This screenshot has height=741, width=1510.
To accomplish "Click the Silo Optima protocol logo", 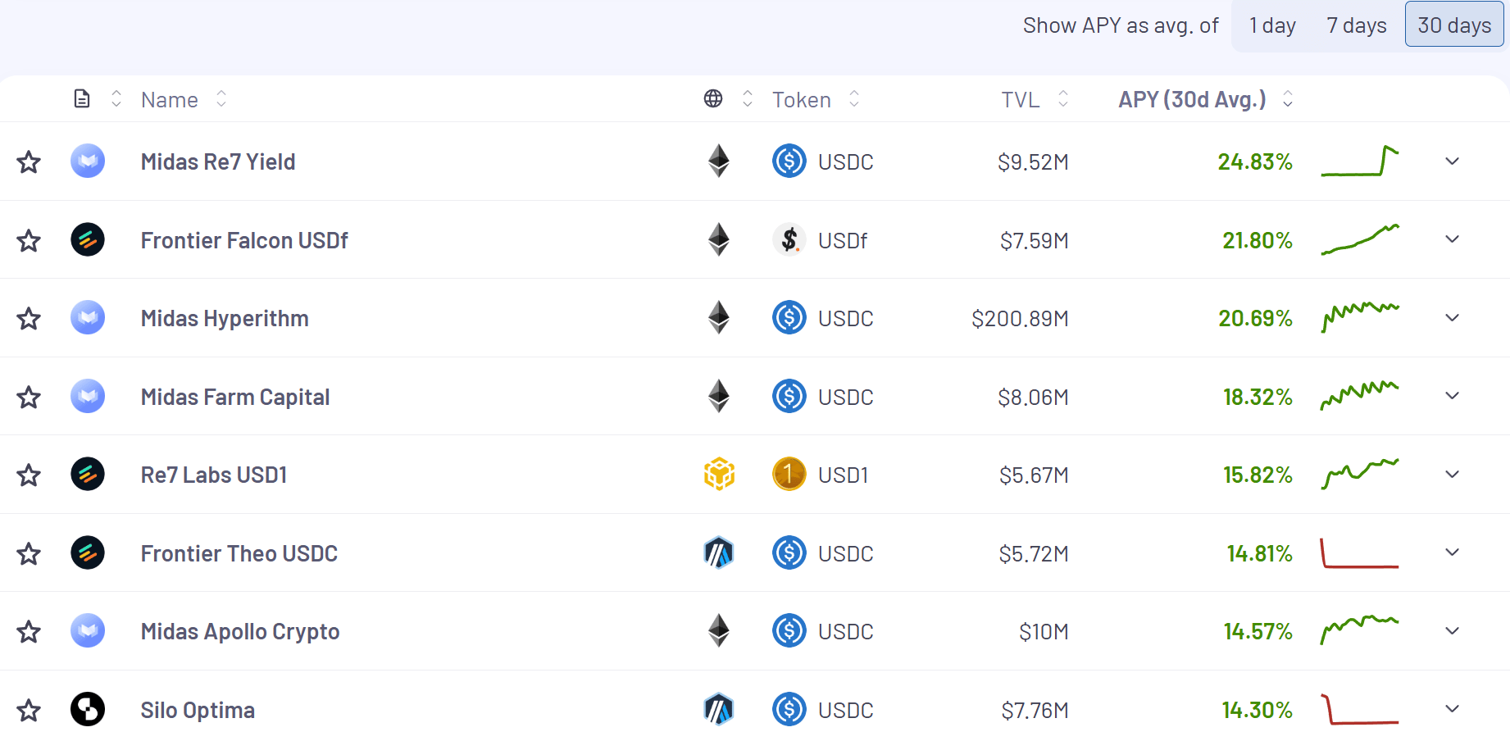I will (88, 710).
